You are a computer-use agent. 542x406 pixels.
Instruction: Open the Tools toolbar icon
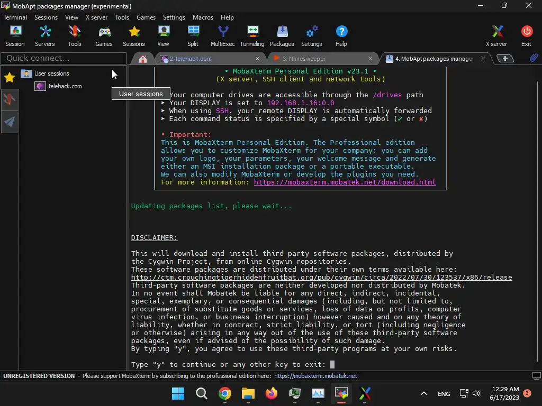point(74,36)
